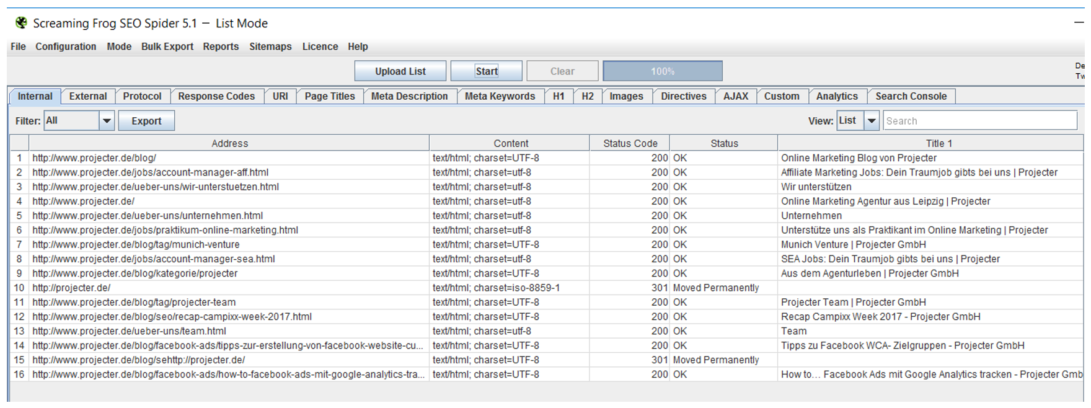Select row recap-campixx-week-2017.html
This screenshot has width=1091, height=408.
547,316
